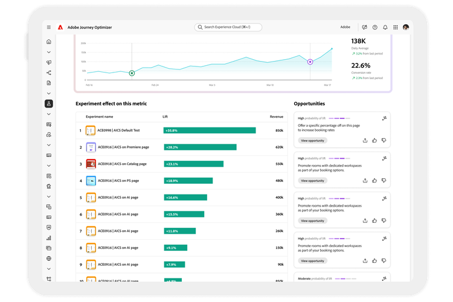Click the Catalog page experiment thumbnail
453x302 pixels.
pyautogui.click(x=91, y=164)
